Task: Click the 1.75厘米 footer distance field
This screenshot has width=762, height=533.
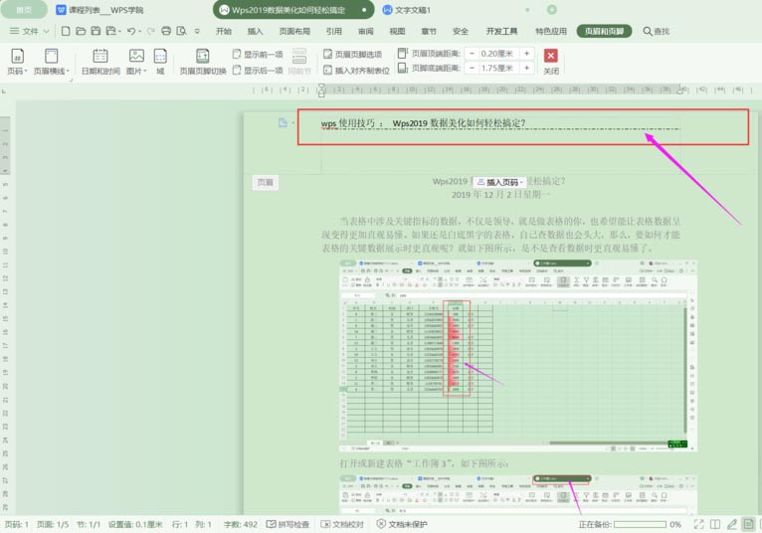Action: 499,68
